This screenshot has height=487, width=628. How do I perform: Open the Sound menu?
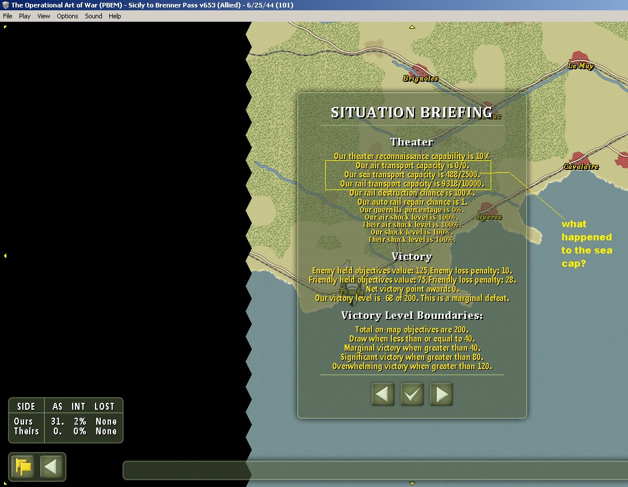tap(93, 16)
